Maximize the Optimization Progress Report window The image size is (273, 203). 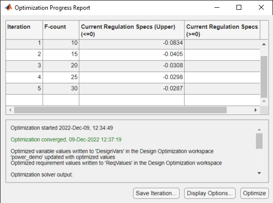[239, 7]
